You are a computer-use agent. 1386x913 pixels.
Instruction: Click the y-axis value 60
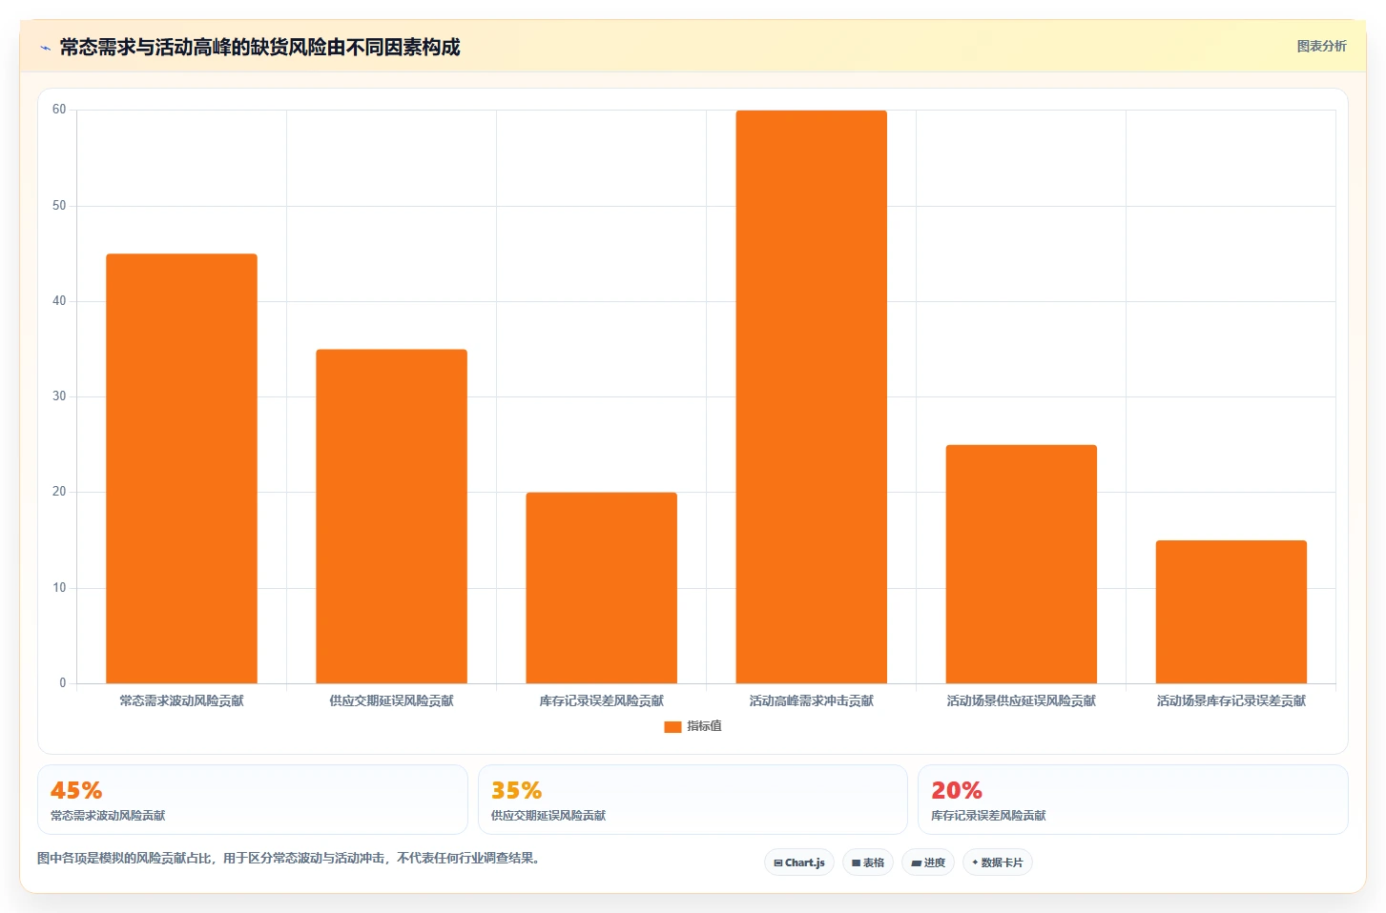[x=59, y=110]
